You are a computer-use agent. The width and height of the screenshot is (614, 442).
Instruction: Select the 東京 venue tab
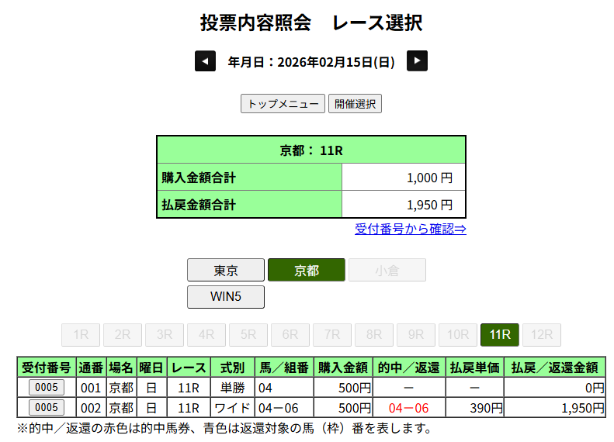226,271
